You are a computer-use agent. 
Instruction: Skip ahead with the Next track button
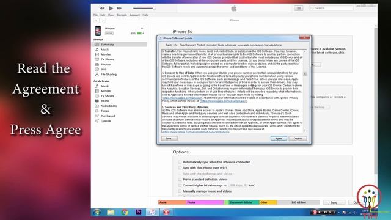[119, 8]
